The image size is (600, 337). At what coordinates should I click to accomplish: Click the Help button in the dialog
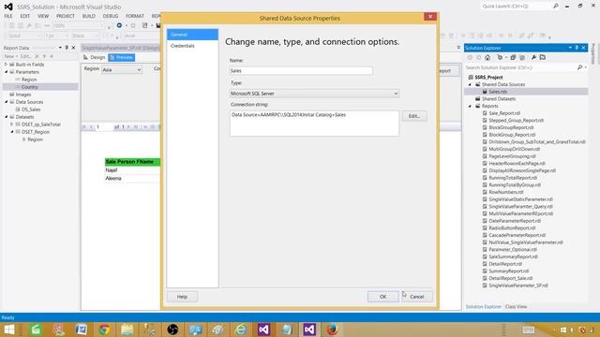coord(182,297)
